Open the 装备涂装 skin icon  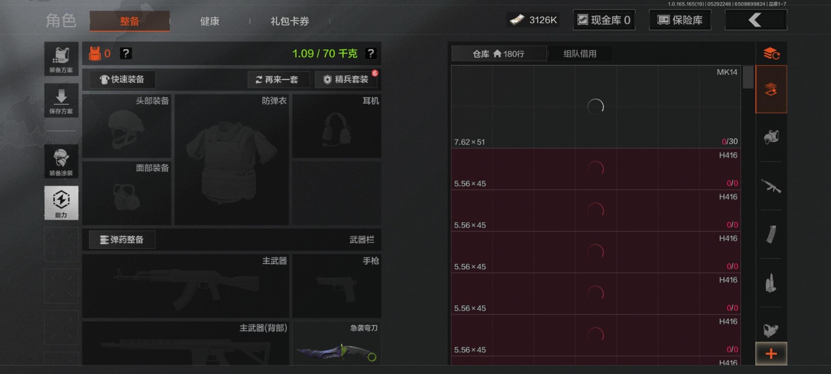(x=61, y=161)
